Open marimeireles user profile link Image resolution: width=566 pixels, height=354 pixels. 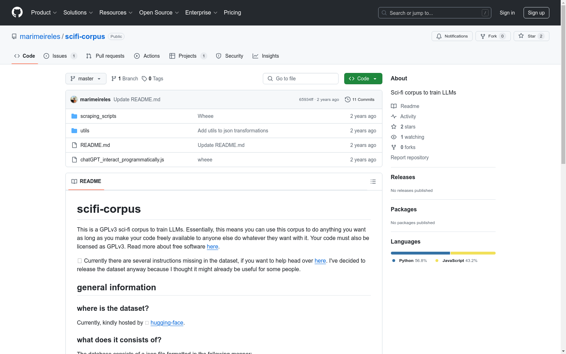click(40, 36)
